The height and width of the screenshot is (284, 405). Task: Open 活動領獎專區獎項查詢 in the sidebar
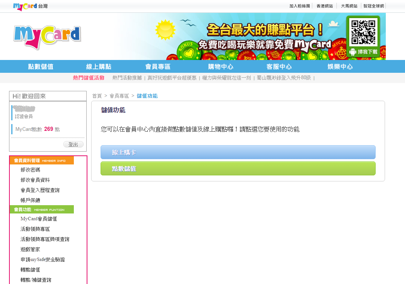pyautogui.click(x=45, y=239)
